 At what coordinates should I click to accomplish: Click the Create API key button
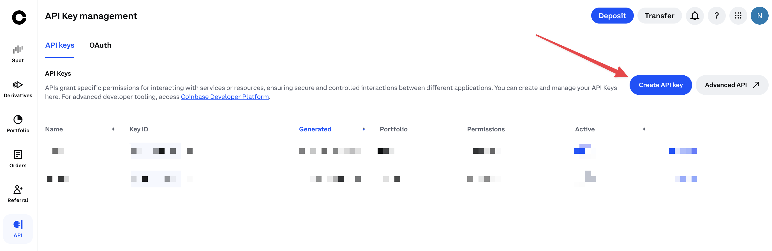click(660, 85)
